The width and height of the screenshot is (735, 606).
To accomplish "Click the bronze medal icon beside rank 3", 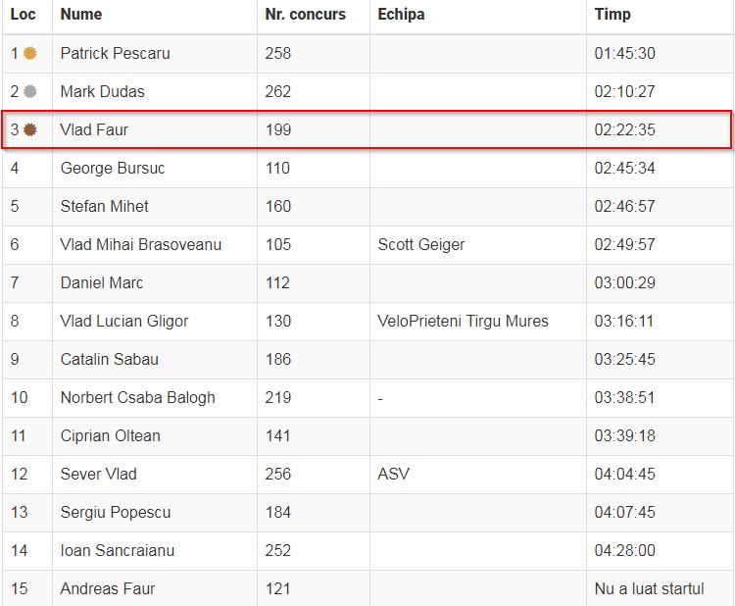I will pyautogui.click(x=30, y=129).
